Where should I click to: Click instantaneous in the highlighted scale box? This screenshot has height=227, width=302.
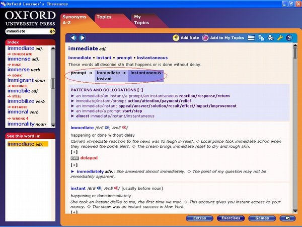click(146, 73)
